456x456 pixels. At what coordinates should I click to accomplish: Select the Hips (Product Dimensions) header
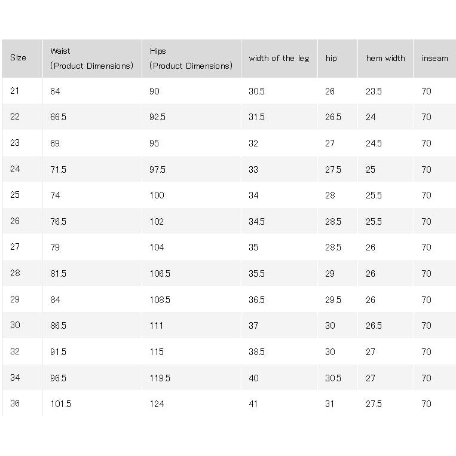click(191, 59)
